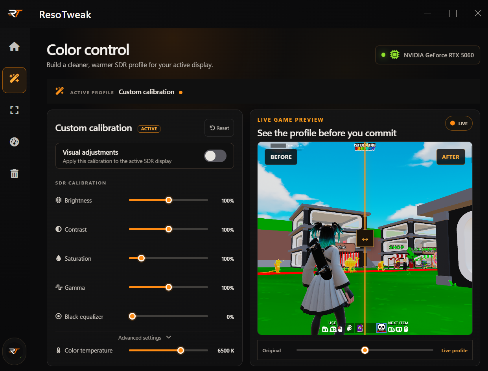
Task: Click the Brightness 100% value
Action: [x=228, y=201]
